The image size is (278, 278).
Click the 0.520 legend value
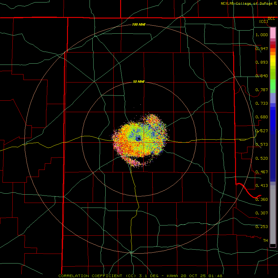262,158
